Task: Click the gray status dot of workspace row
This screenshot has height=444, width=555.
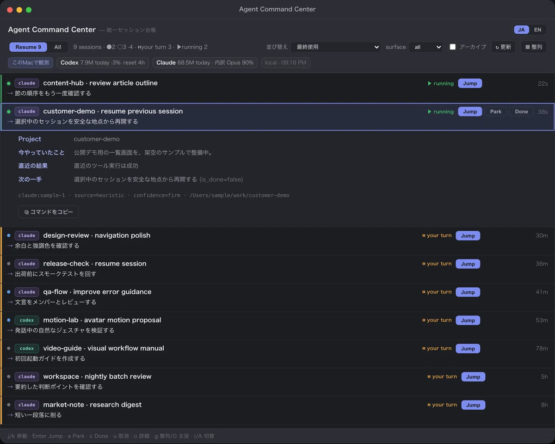Action: point(9,376)
